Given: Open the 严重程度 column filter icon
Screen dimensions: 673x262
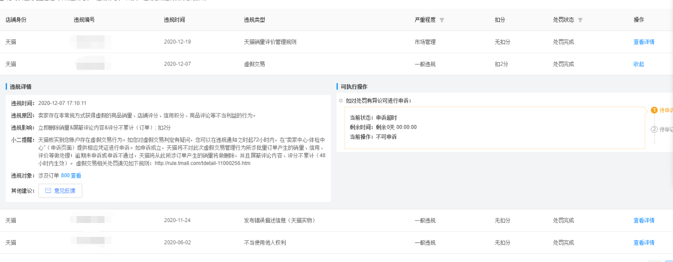Looking at the screenshot, I should [442, 20].
